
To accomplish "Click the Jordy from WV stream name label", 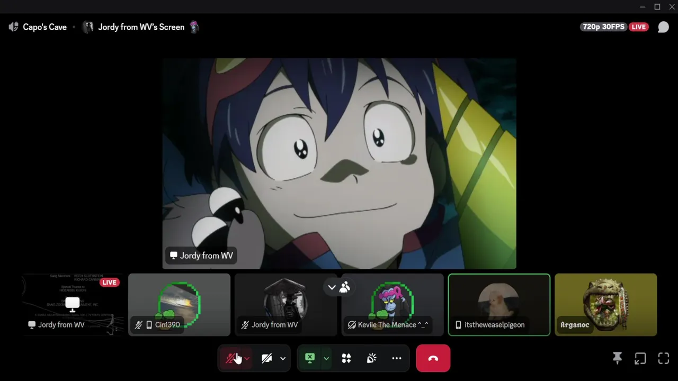I will click(201, 256).
